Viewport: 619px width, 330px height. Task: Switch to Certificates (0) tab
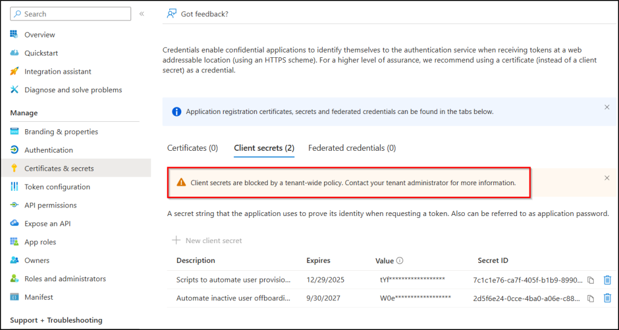[x=192, y=148]
